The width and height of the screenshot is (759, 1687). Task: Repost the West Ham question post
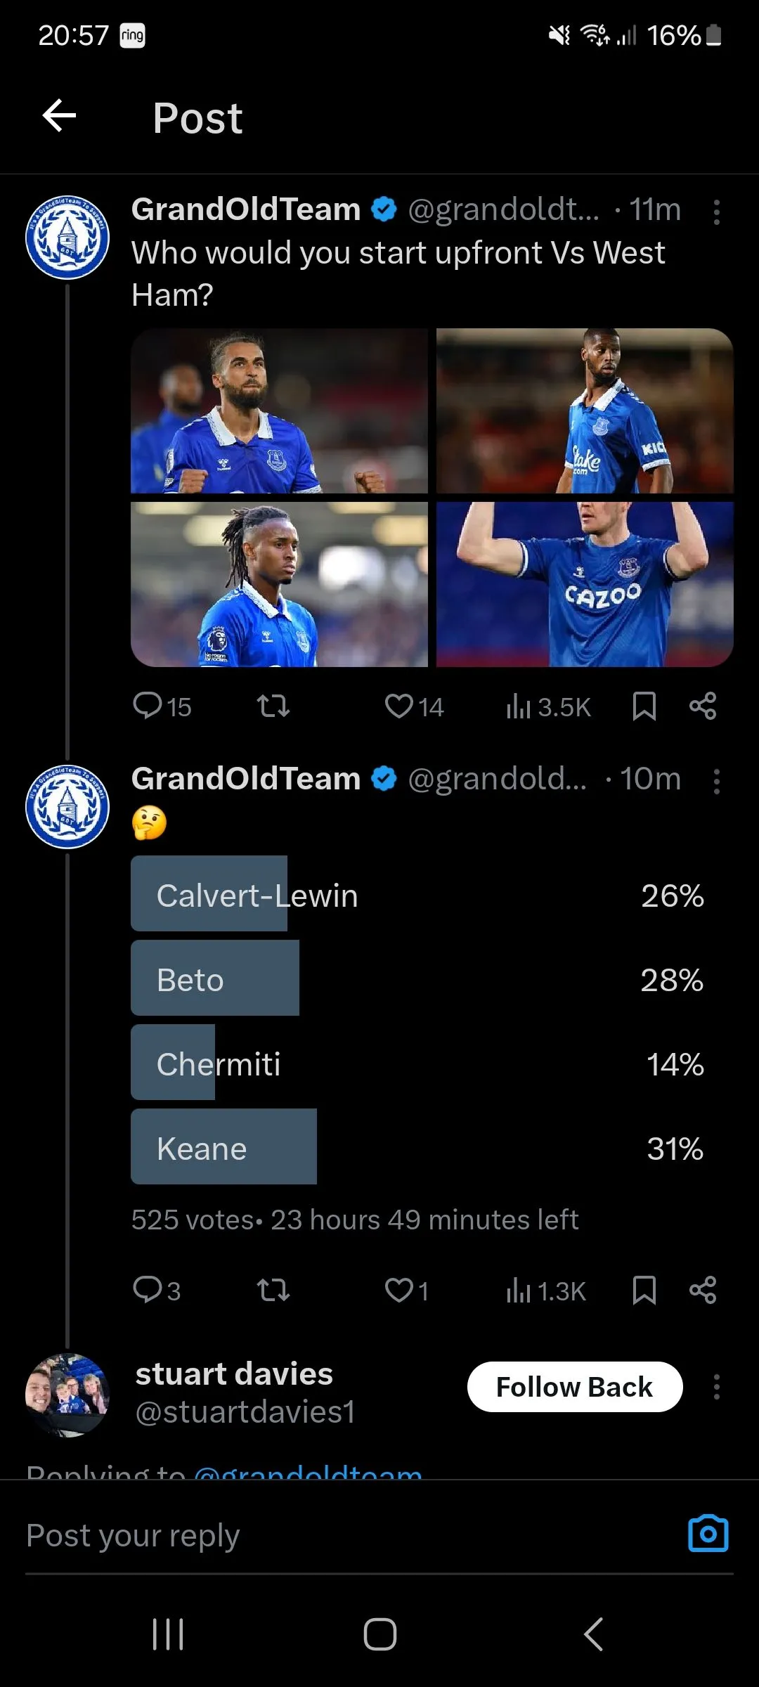[x=273, y=705]
